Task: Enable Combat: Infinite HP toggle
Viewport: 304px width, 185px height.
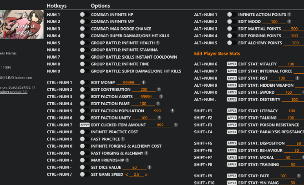Action: coord(82,15)
